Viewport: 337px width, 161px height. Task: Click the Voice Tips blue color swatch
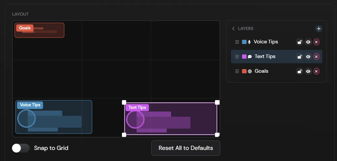(244, 42)
